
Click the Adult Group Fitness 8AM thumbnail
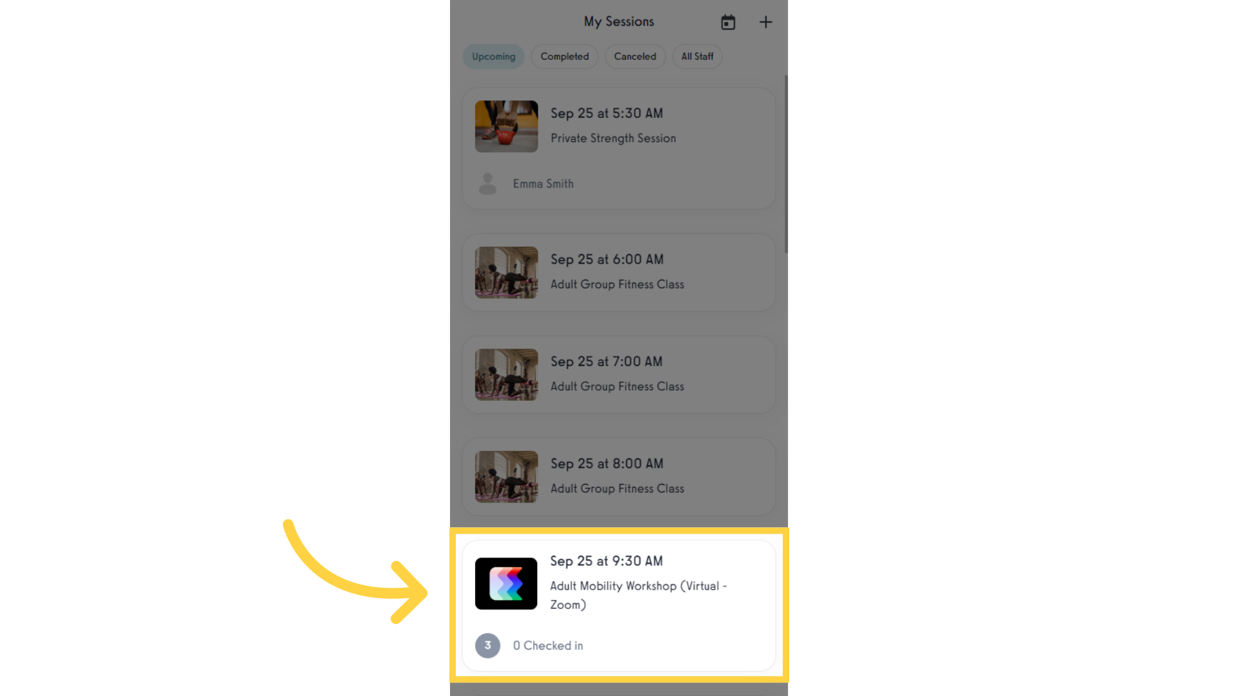click(x=507, y=477)
